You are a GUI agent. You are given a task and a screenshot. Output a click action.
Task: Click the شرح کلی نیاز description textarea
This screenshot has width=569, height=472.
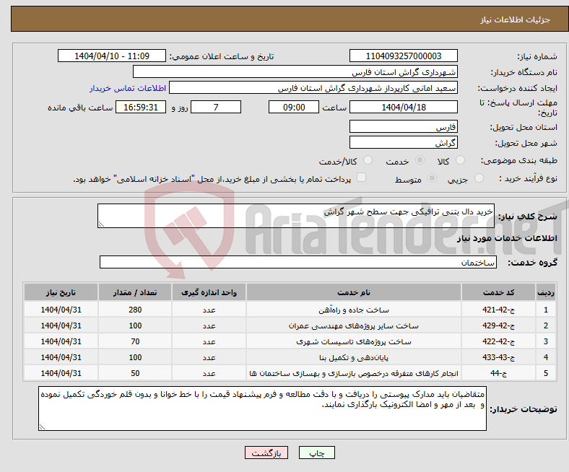(x=296, y=216)
